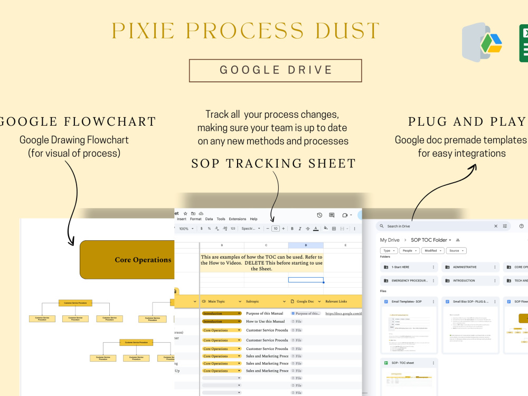Click the cloud save status icon
Screen dimensions: 528x396
pyautogui.click(x=201, y=213)
